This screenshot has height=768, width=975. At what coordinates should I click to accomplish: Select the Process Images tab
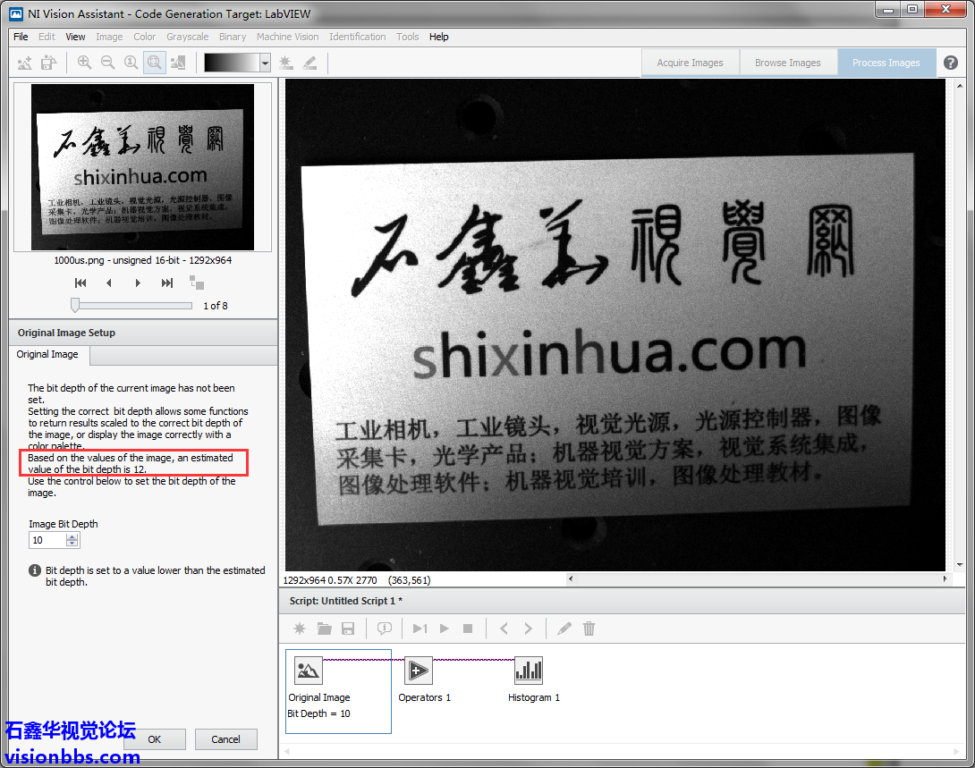click(886, 63)
